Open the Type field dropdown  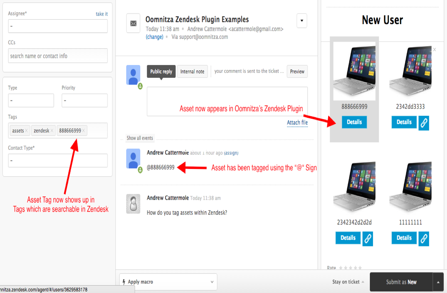[x=31, y=101]
